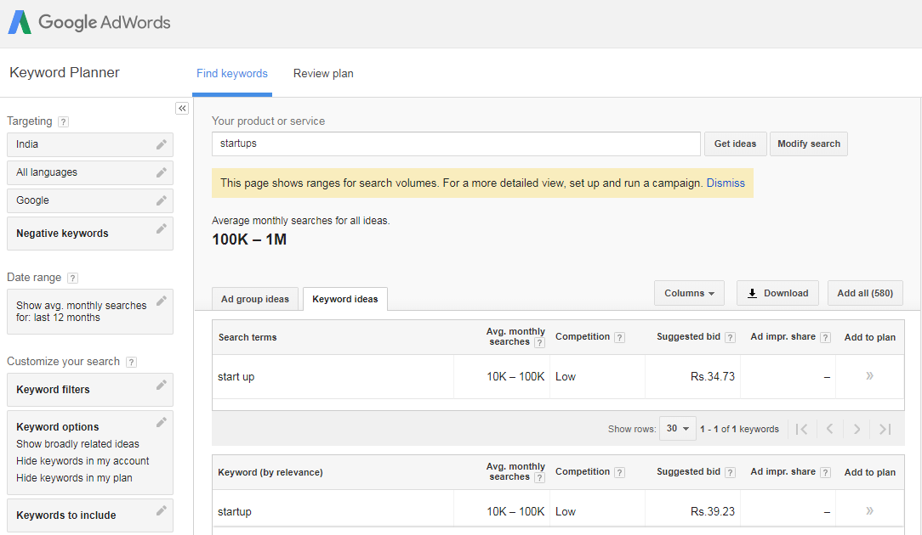Open Keywords to include setting
Image resolution: width=922 pixels, height=535 pixels.
[x=90, y=515]
